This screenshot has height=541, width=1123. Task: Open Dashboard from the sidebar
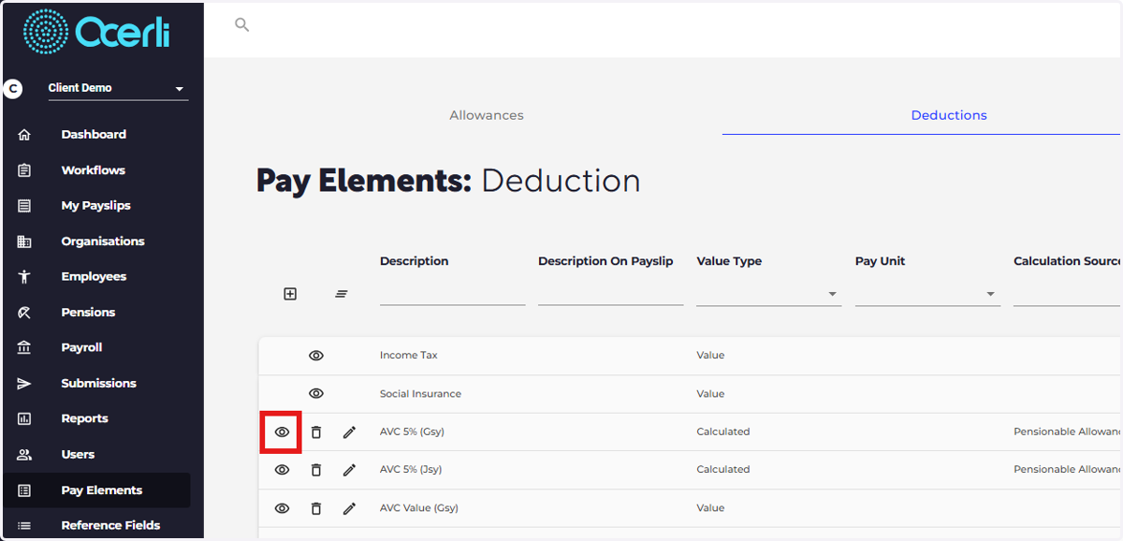pyautogui.click(x=94, y=135)
